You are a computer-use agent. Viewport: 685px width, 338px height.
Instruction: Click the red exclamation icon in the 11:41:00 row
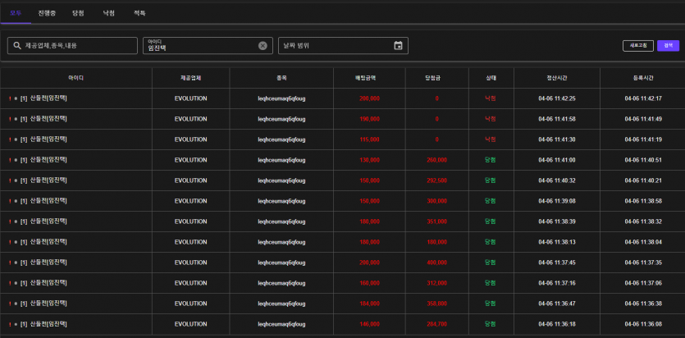coord(10,160)
